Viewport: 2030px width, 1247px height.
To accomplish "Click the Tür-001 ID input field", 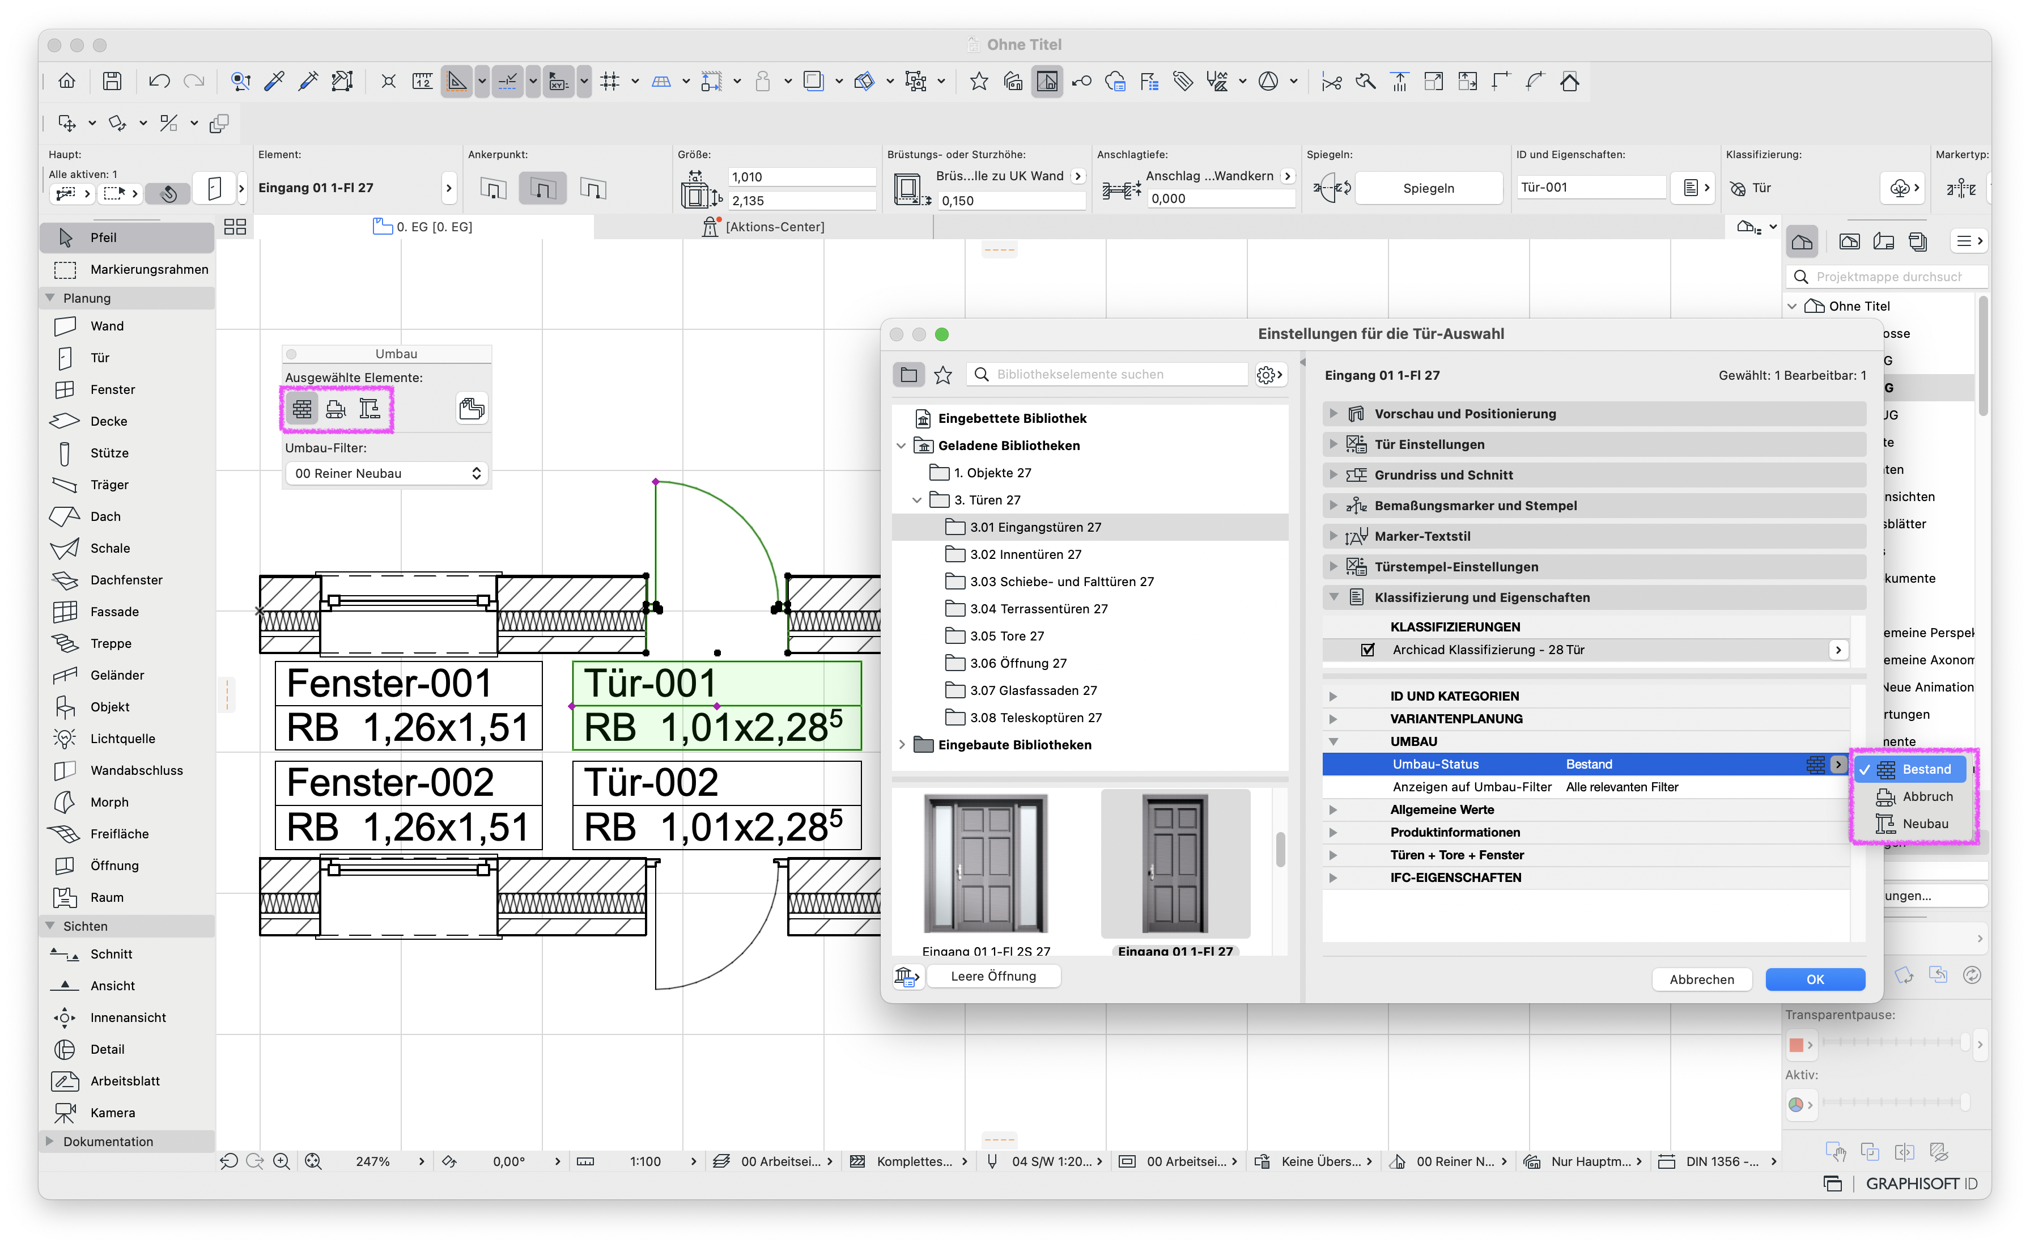I will click(1591, 187).
